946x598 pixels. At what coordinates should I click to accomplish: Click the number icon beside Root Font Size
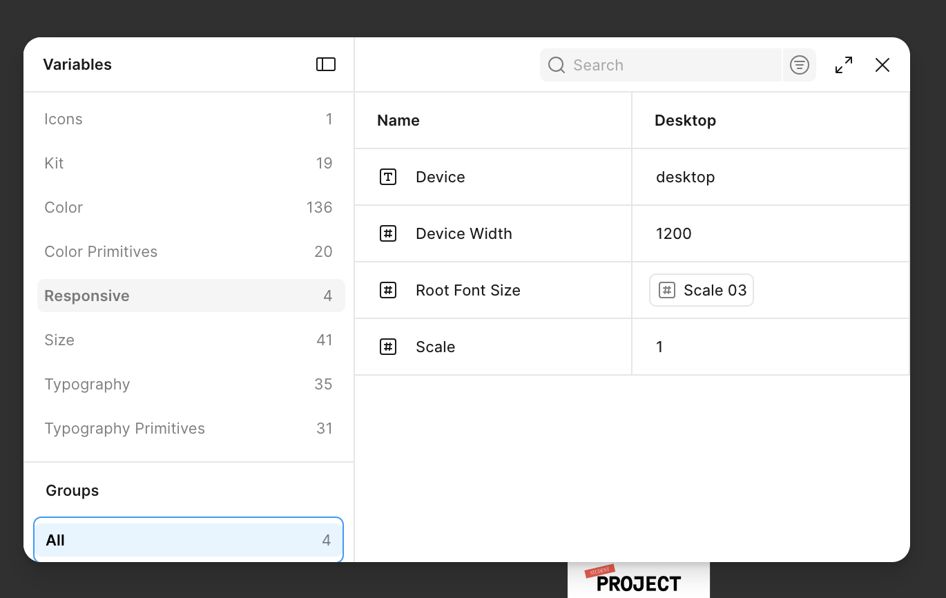(388, 290)
